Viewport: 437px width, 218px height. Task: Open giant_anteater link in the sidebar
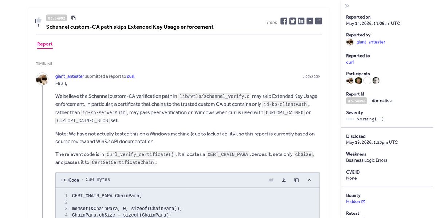pyautogui.click(x=370, y=42)
